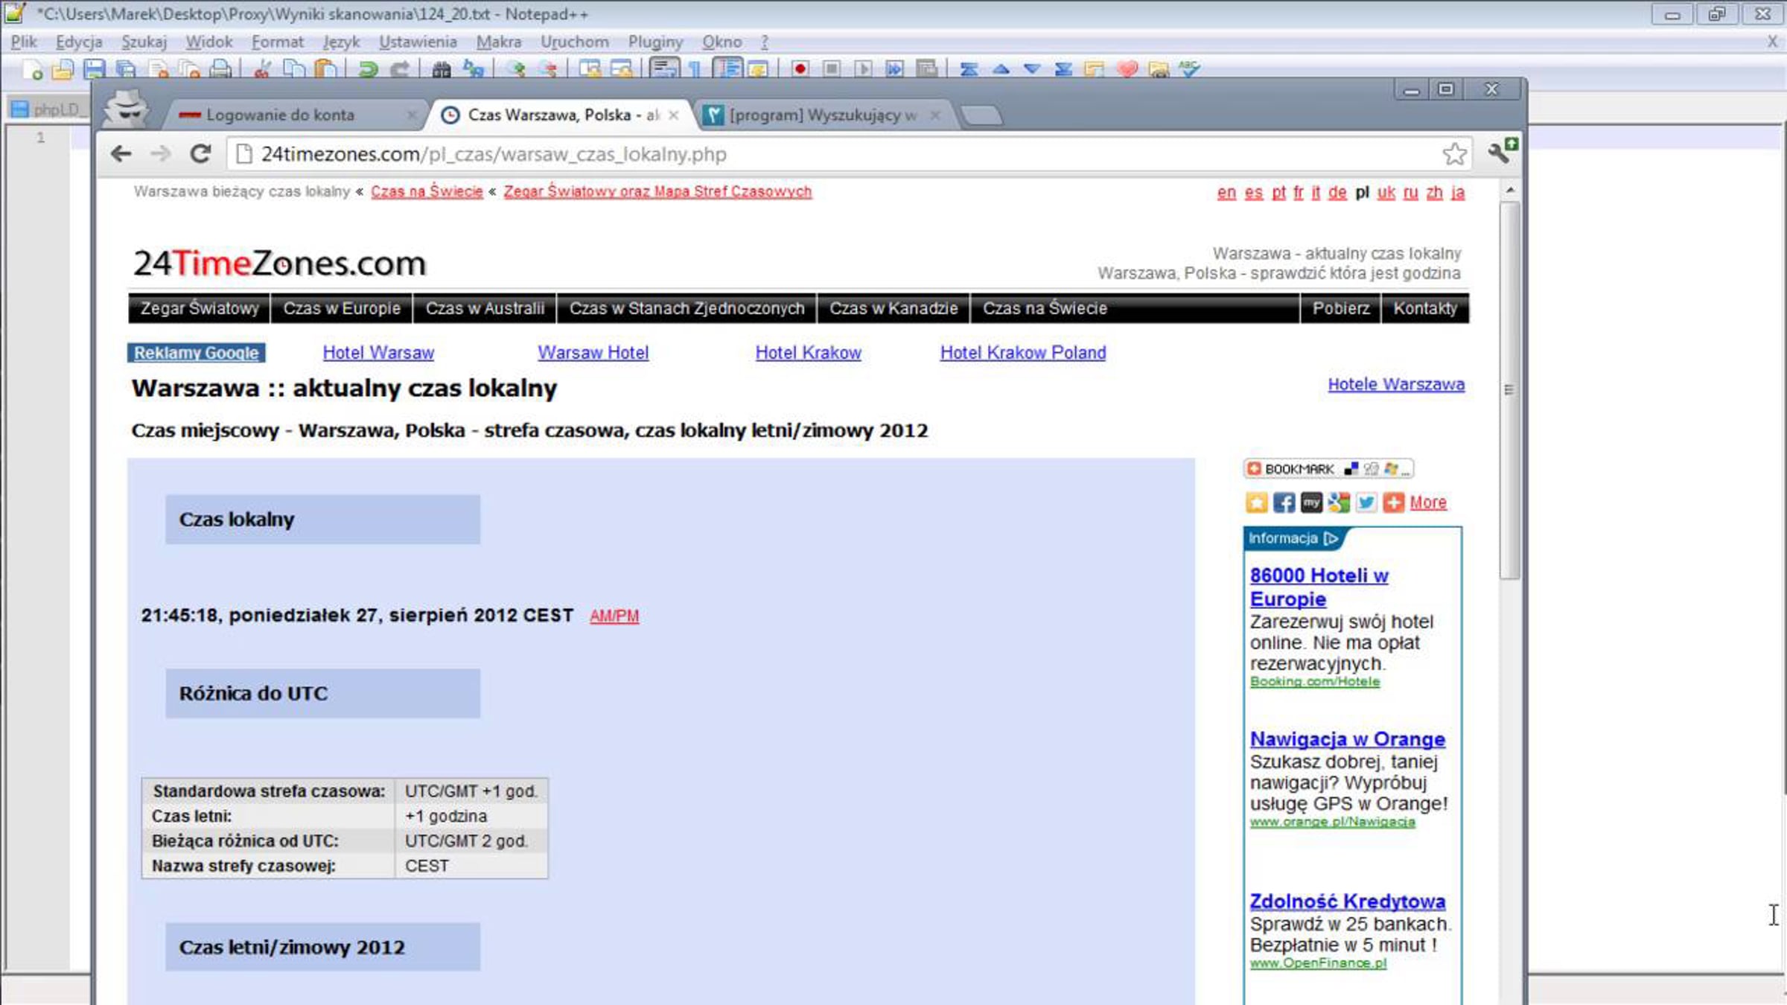
Task: Open a new browser tab
Action: click(981, 115)
